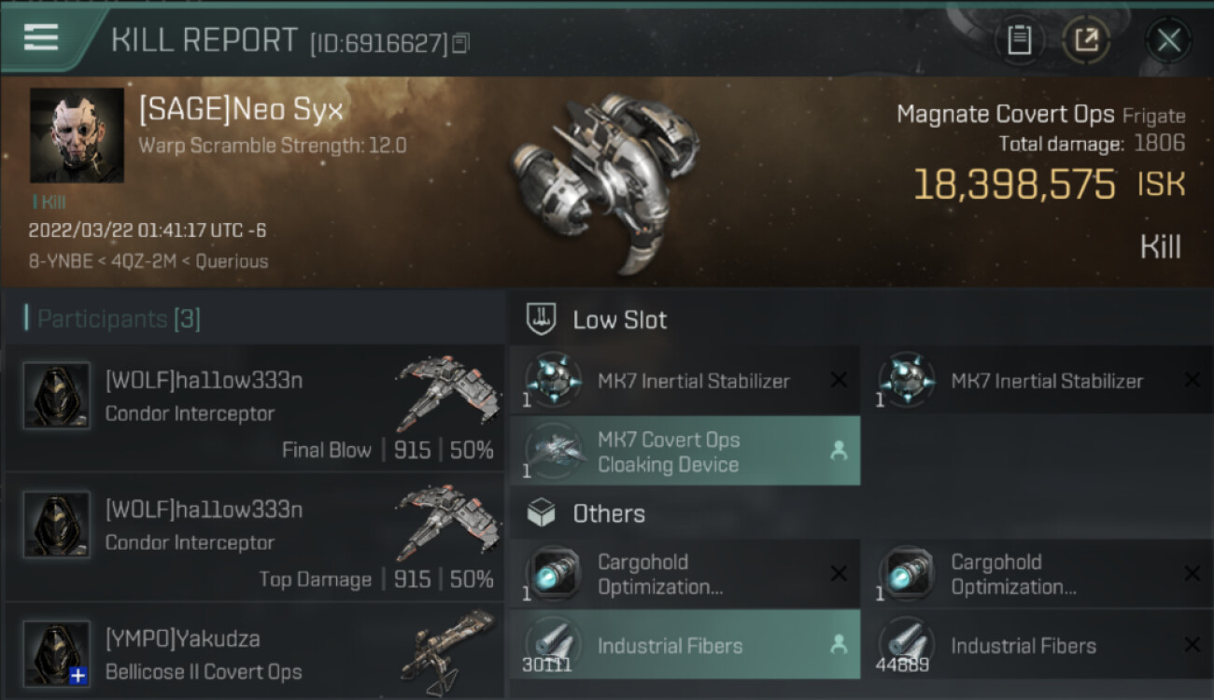This screenshot has width=1214, height=700.
Task: View the Magnate Covert Ops ship image
Action: tap(605, 182)
